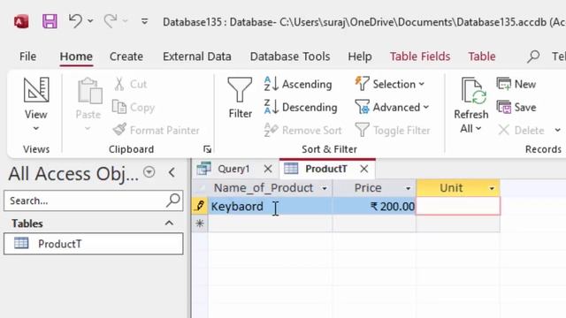Open the Advanced filter options dropdown
This screenshot has height=318, width=566.
point(392,107)
